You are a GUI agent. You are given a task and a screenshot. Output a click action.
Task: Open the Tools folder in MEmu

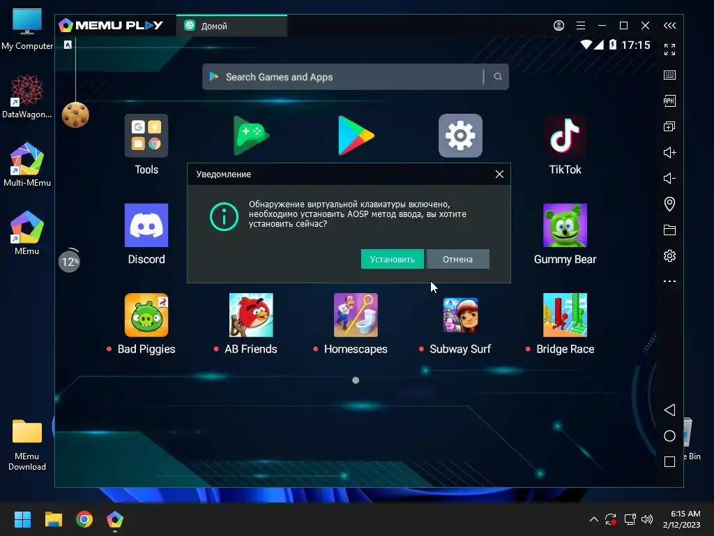(x=146, y=136)
